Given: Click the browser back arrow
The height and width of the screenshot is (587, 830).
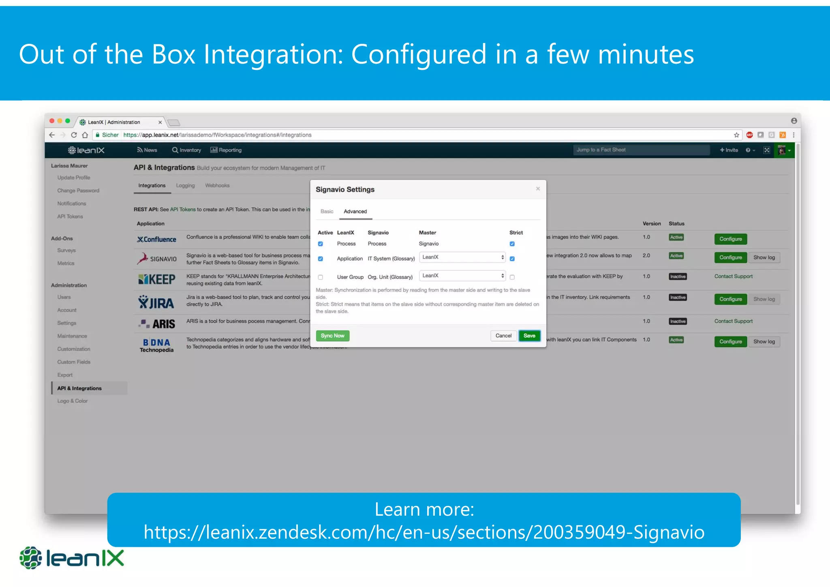Looking at the screenshot, I should [x=52, y=135].
